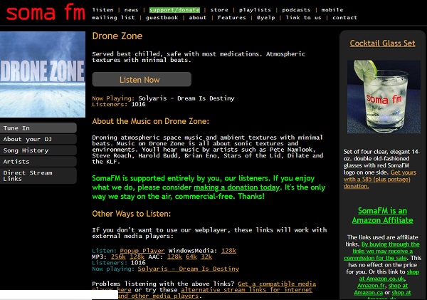
Task: Open About your DJ sidebar item
Action: pyautogui.click(x=38, y=140)
